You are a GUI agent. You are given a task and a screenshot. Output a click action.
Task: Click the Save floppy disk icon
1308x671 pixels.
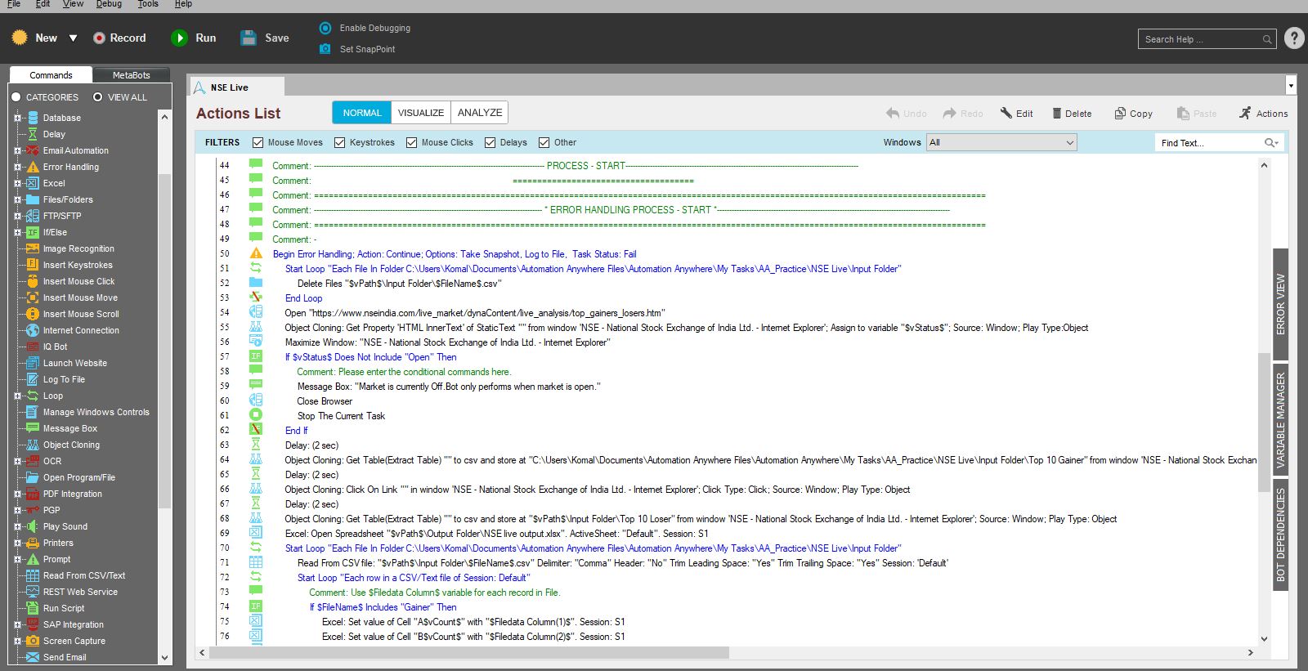249,38
